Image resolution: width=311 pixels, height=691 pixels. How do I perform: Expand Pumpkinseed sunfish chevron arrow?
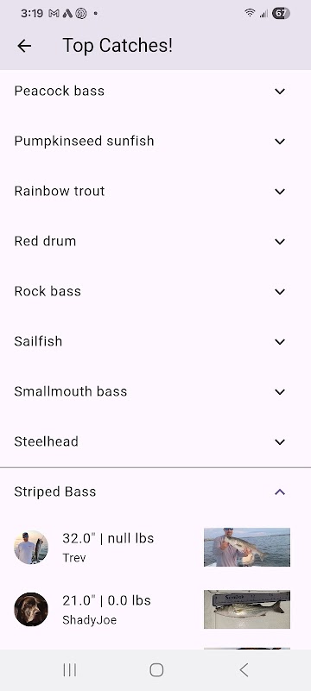(x=280, y=142)
